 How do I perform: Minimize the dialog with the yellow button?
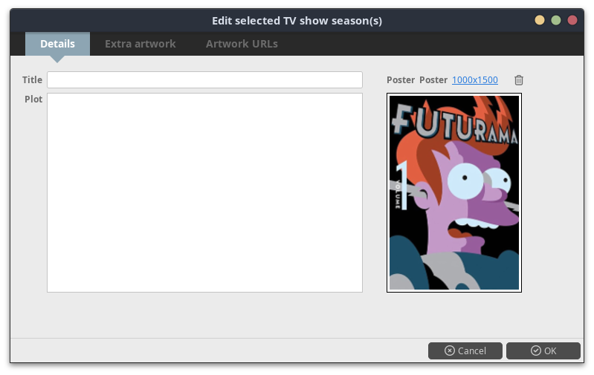(x=540, y=20)
